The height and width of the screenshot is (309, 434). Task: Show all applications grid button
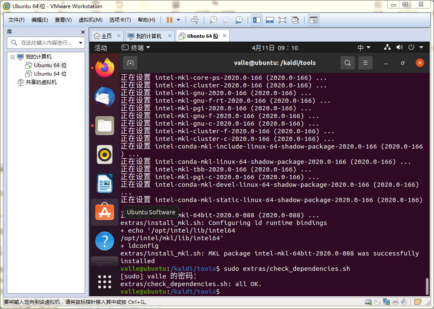[105, 282]
